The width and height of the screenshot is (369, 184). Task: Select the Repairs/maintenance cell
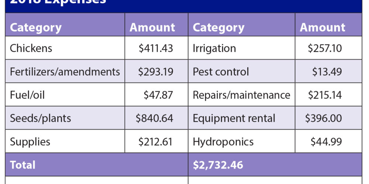pos(242,95)
